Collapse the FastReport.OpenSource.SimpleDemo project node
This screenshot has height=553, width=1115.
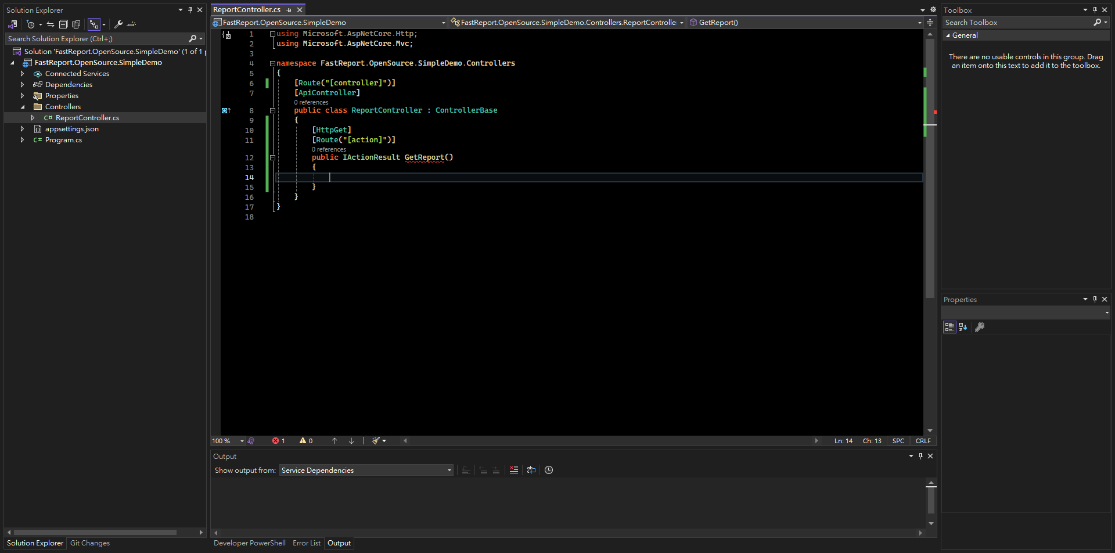[12, 63]
